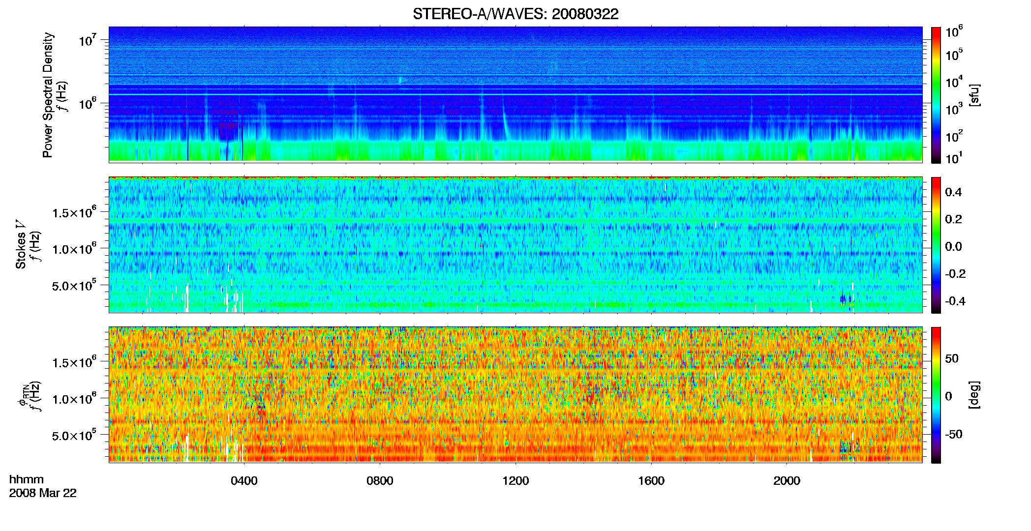Image resolution: width=1031 pixels, height=531 pixels.
Task: Click the 0400 time tick label
Action: [244, 481]
